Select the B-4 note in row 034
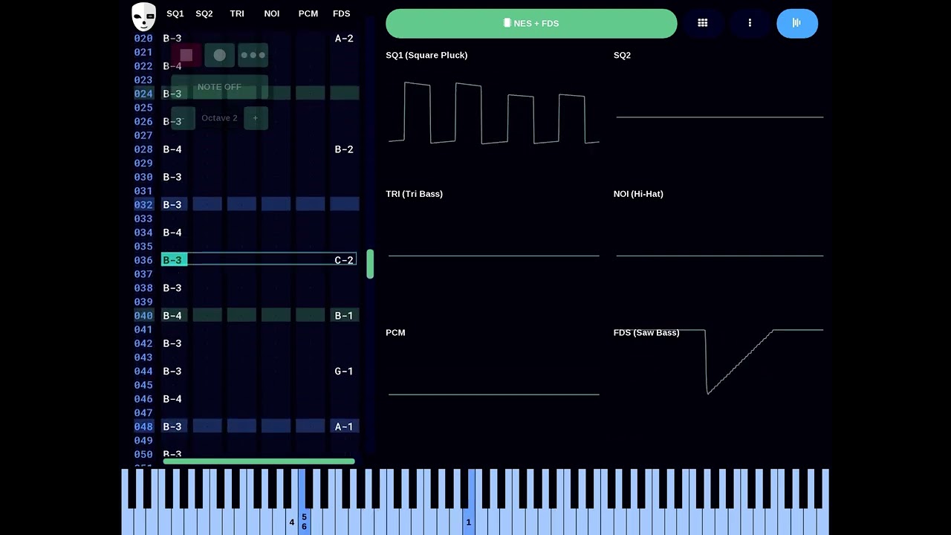The height and width of the screenshot is (535, 951). (172, 233)
